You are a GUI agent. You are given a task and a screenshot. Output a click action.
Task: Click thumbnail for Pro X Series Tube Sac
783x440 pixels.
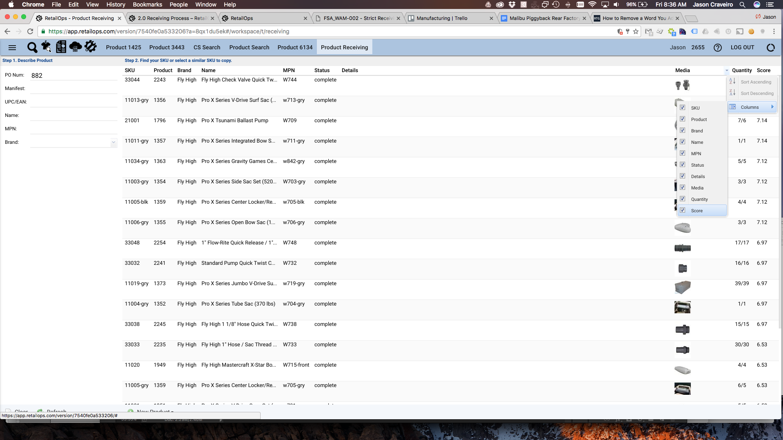pyautogui.click(x=682, y=307)
